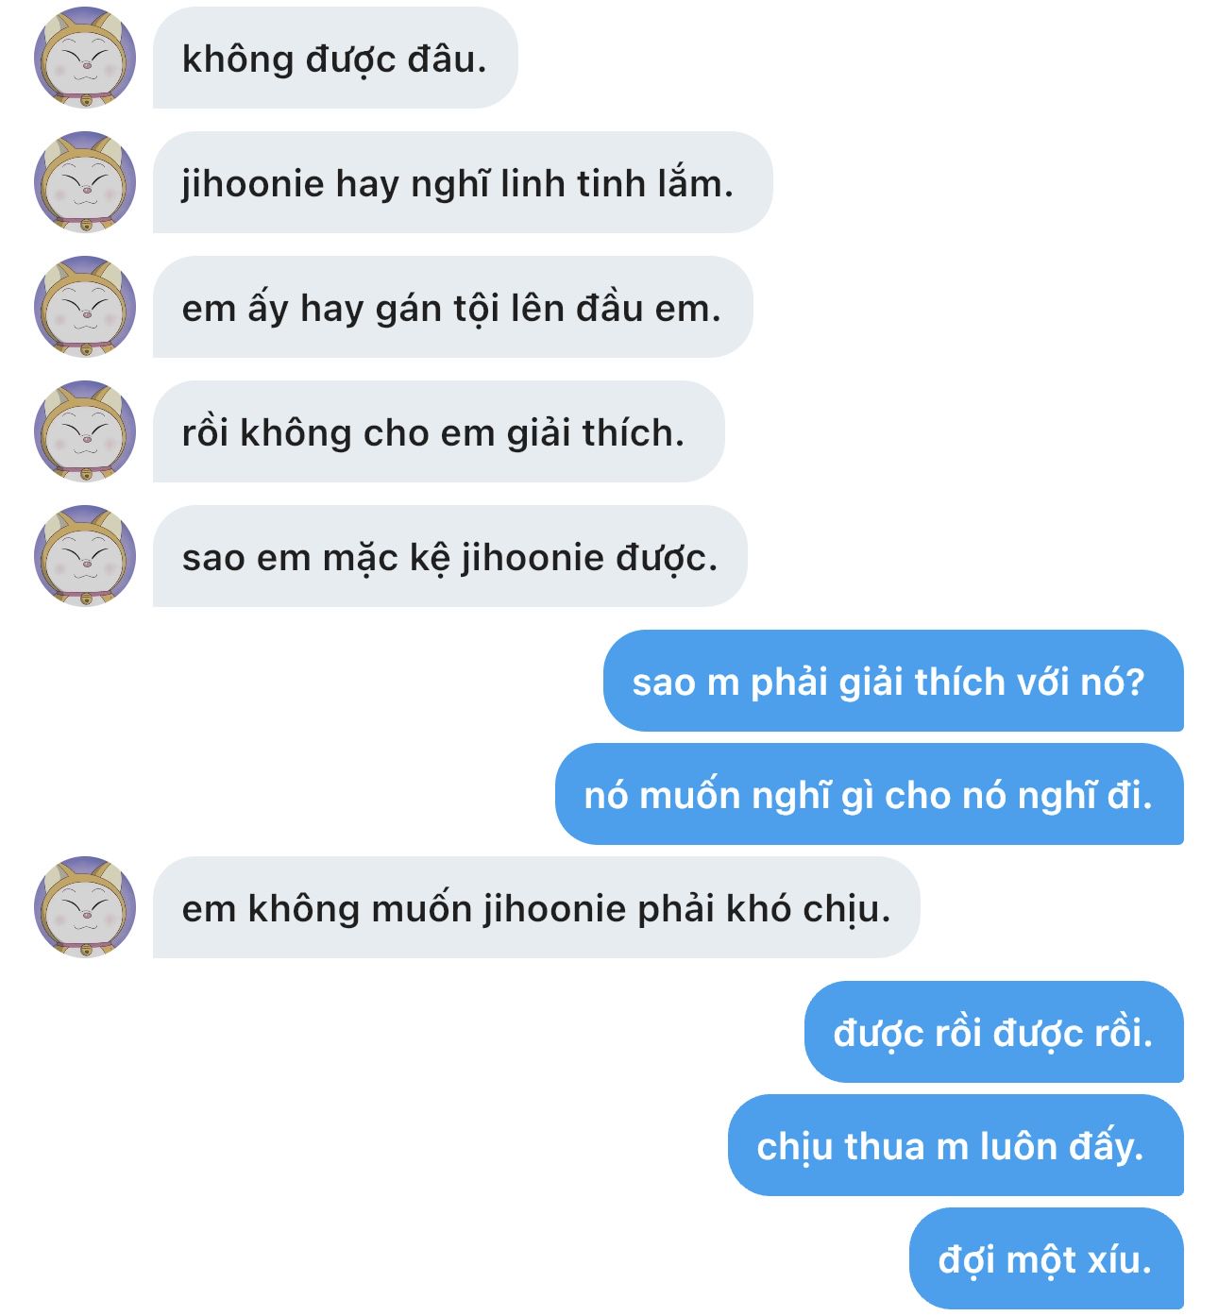Image resolution: width=1218 pixels, height=1316 pixels.
Task: Tap the word "jihoonie" in the second message
Action: click(253, 184)
